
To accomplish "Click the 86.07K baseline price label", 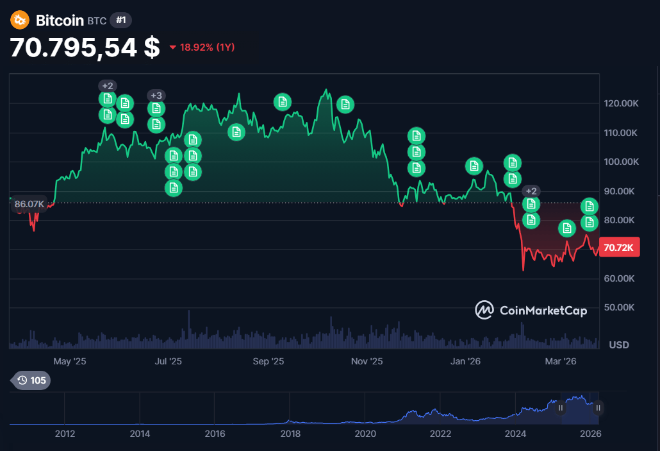I will pos(29,204).
